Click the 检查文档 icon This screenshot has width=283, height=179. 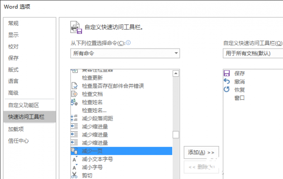point(74,94)
